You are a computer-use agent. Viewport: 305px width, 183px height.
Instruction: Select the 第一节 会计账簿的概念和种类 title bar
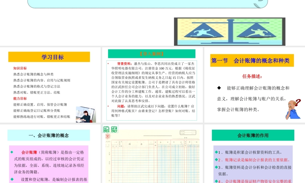tap(252, 60)
